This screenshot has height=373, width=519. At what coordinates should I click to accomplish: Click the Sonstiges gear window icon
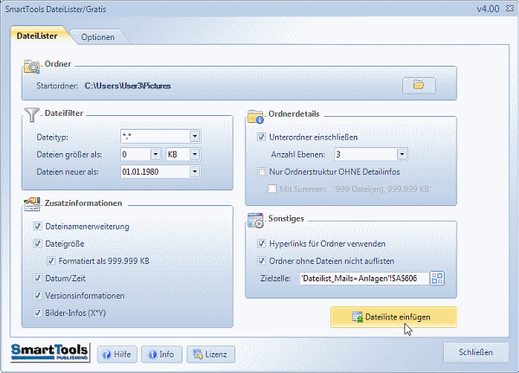pos(255,221)
